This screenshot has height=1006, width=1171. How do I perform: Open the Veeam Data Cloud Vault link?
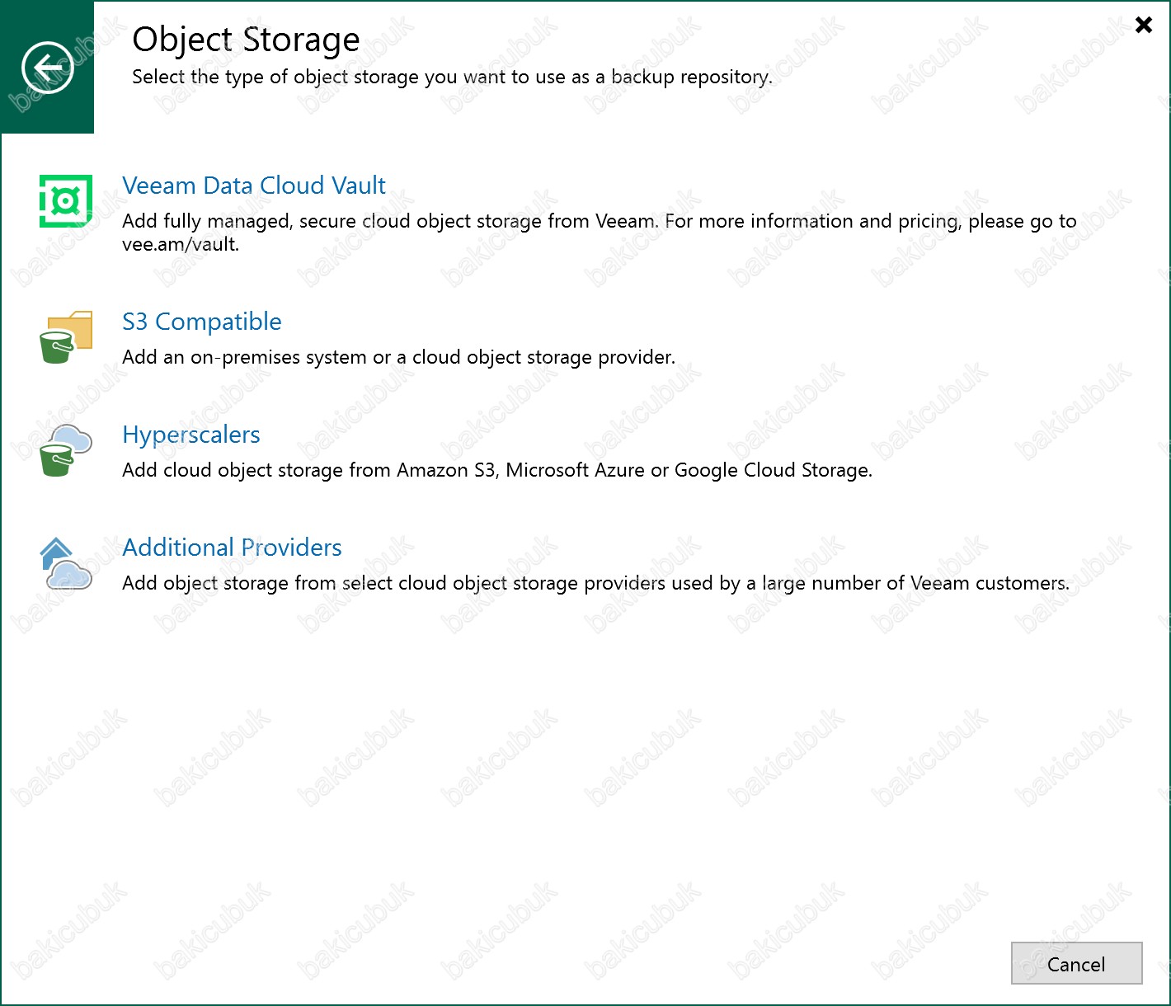(254, 186)
